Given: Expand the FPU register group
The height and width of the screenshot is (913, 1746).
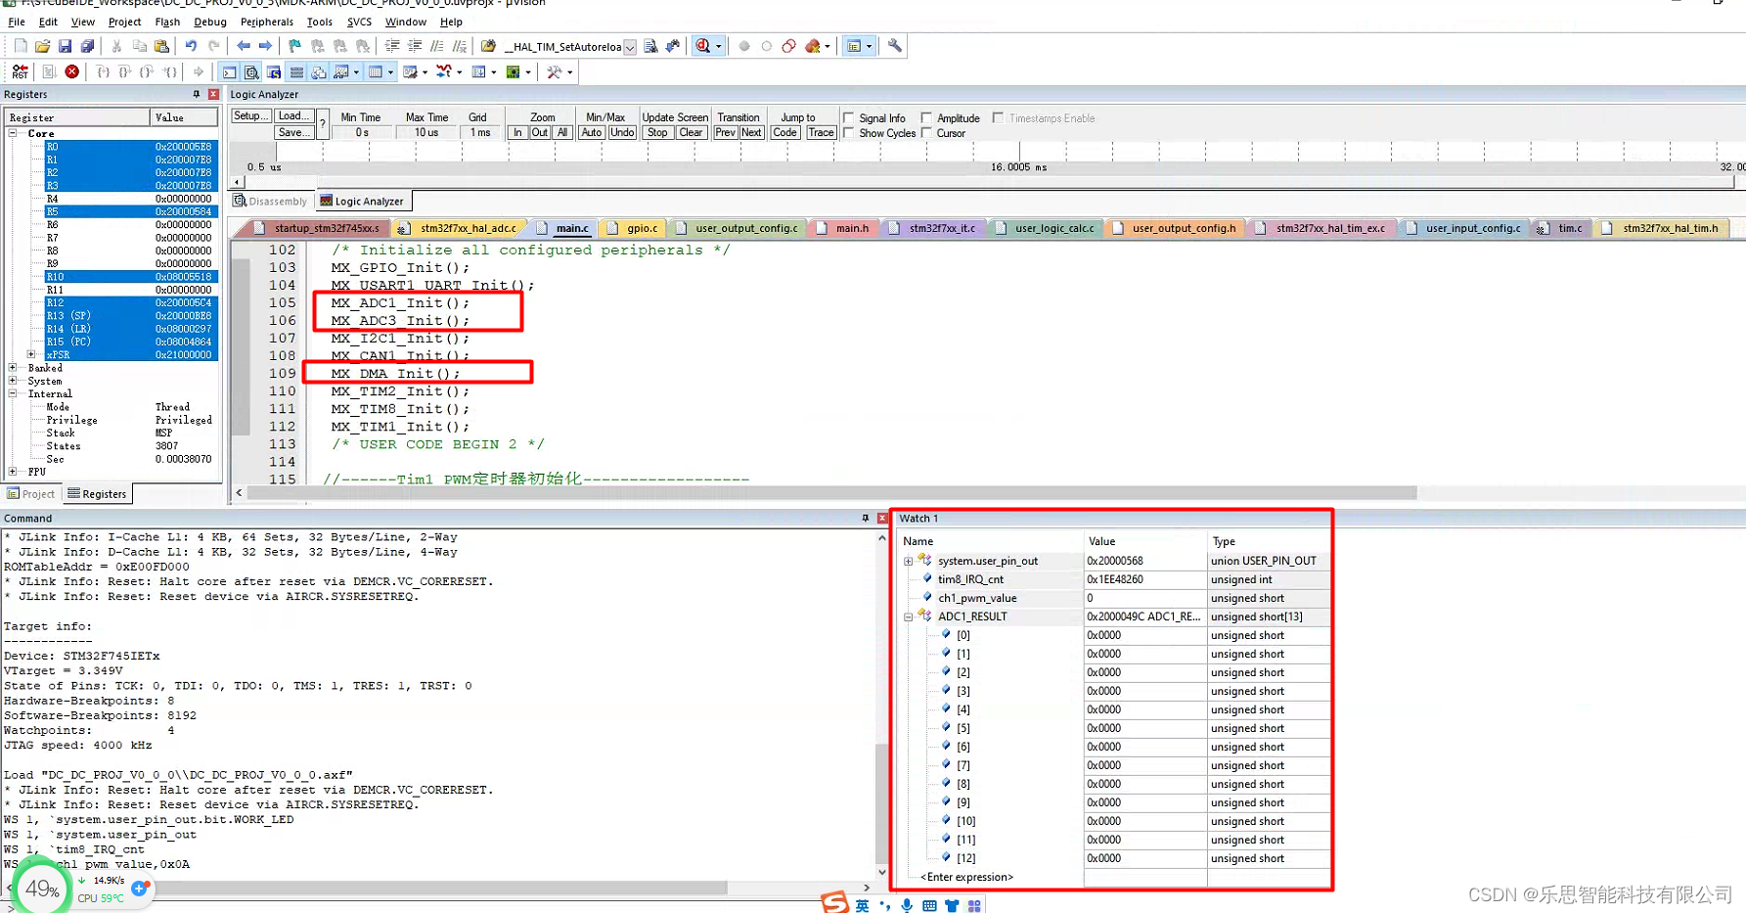Looking at the screenshot, I should [13, 472].
